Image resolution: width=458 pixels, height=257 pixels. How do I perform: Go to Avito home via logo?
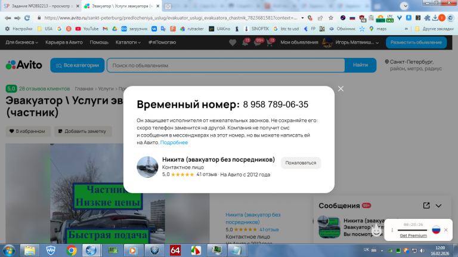[x=24, y=65]
